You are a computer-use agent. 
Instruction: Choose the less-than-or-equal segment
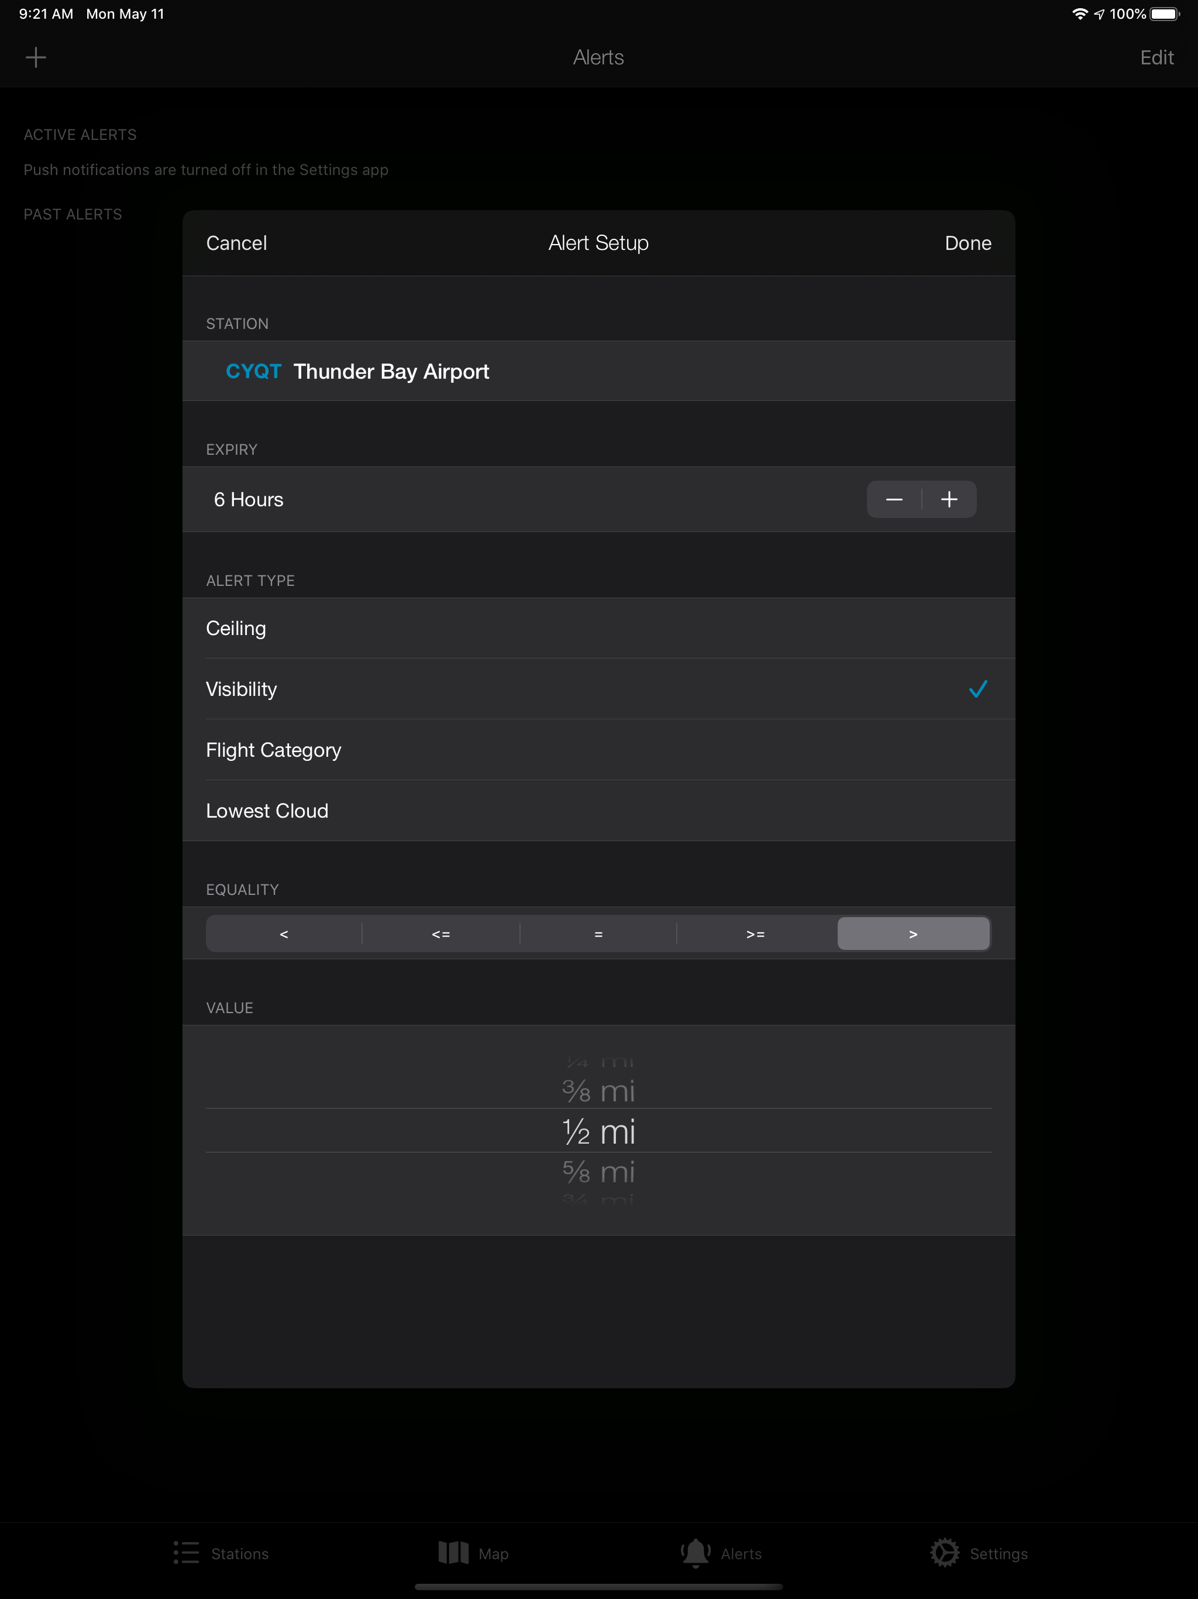(440, 934)
